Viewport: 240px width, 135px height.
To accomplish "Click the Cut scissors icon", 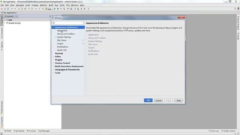I will click(x=19, y=9).
